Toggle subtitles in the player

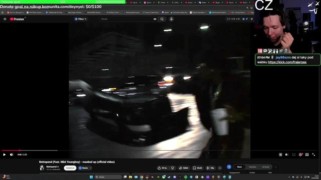[294, 154]
